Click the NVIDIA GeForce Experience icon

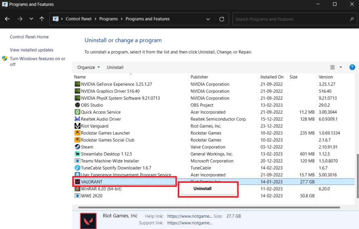point(77,84)
